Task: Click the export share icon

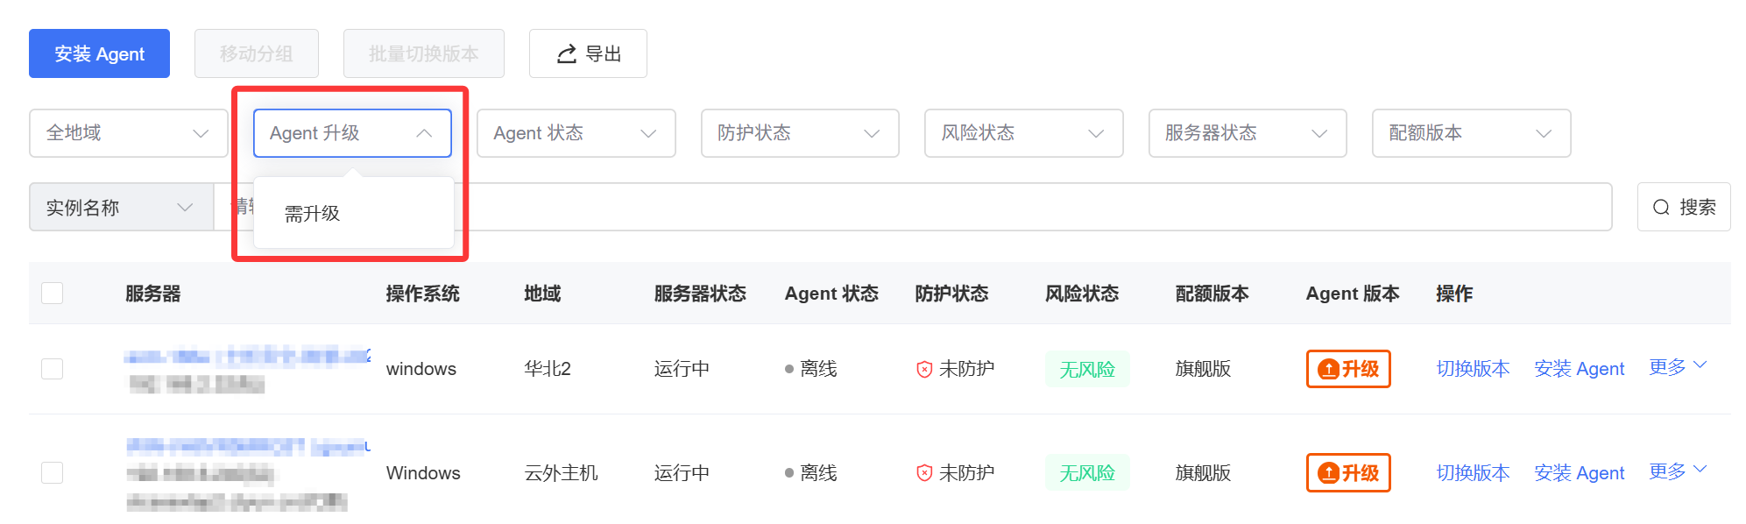Action: point(567,54)
